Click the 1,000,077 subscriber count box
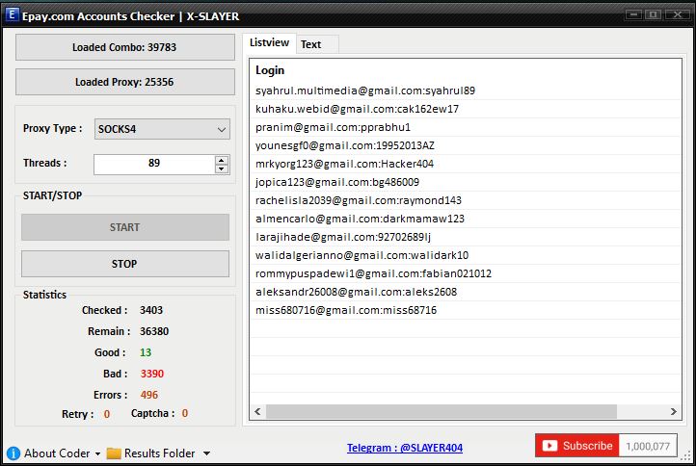The image size is (696, 466). 648,446
